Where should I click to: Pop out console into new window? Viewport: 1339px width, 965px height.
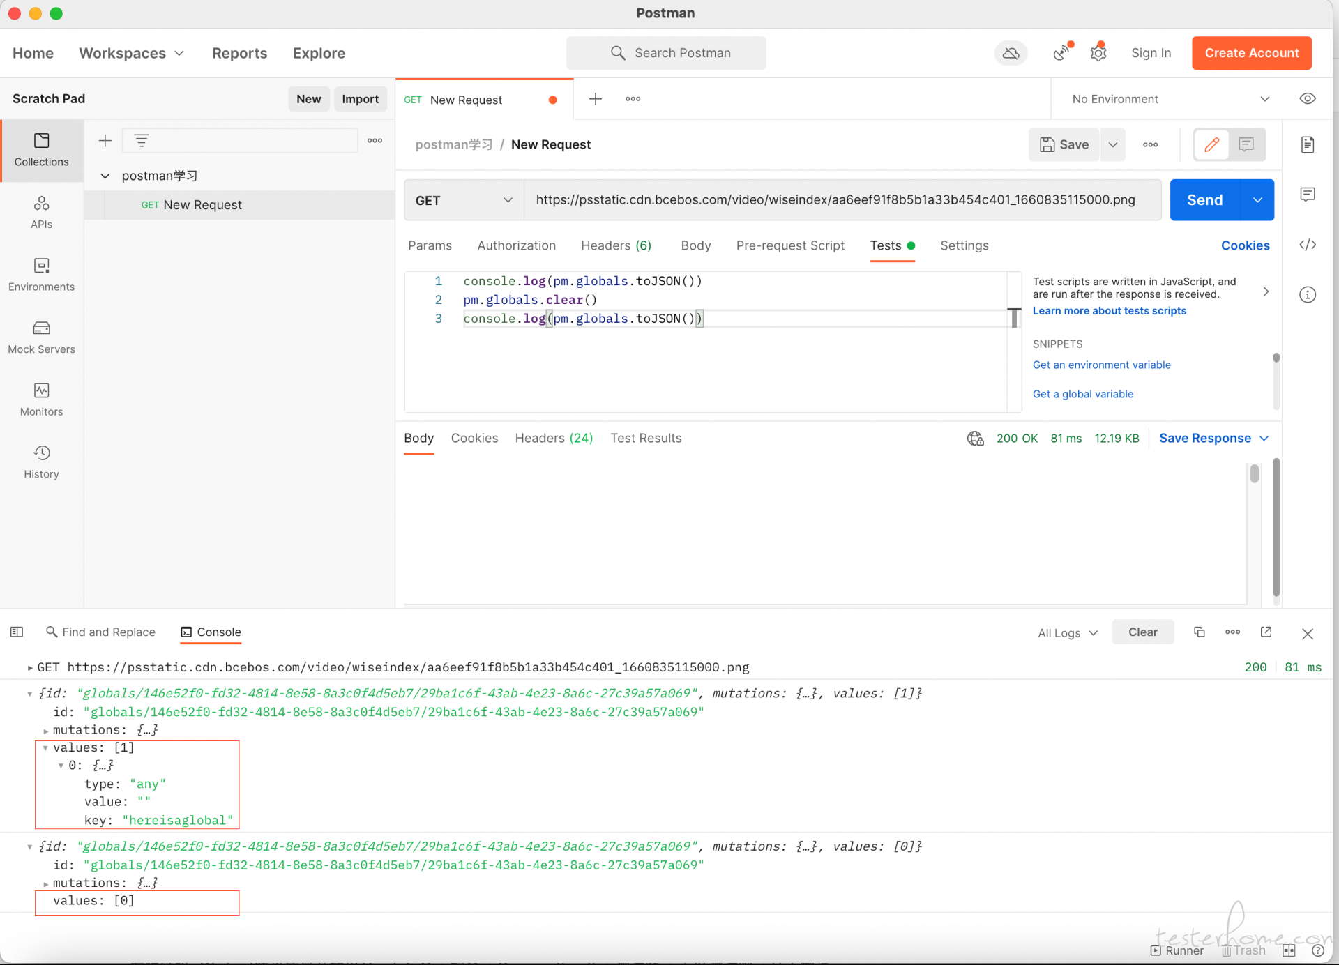click(1266, 632)
